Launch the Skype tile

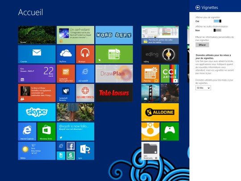pos(37,112)
